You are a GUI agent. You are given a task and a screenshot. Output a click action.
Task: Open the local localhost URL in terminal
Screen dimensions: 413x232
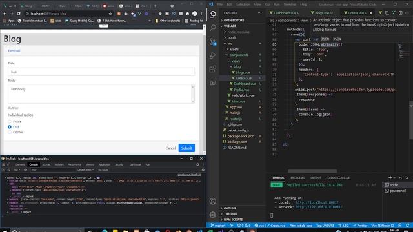tap(317, 202)
